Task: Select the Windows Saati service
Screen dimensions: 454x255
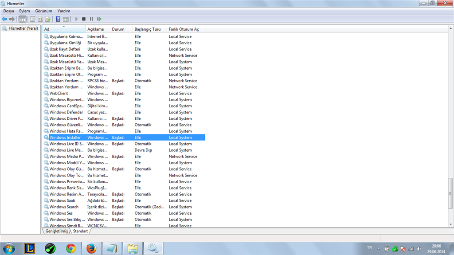Action: [x=62, y=200]
